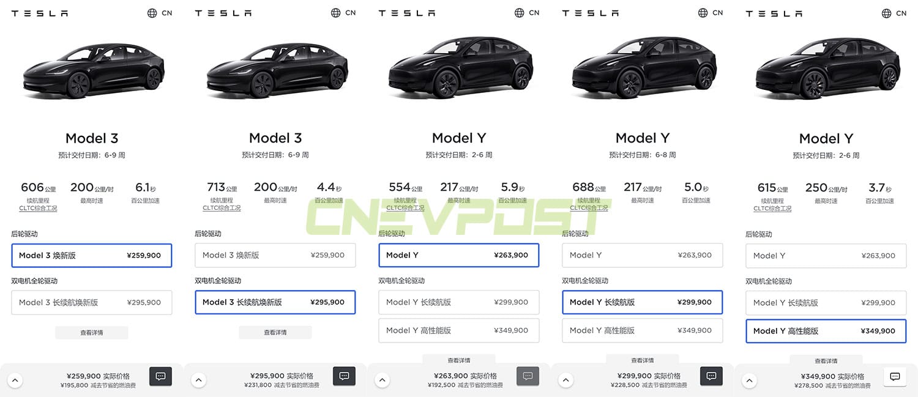
Task: Select the Model 3 焕新版 ¥259,900 option
Action: click(92, 255)
